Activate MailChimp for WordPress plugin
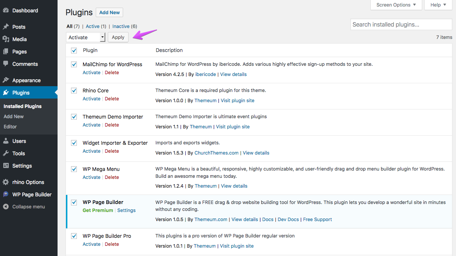This screenshot has height=256, width=456. (x=91, y=72)
